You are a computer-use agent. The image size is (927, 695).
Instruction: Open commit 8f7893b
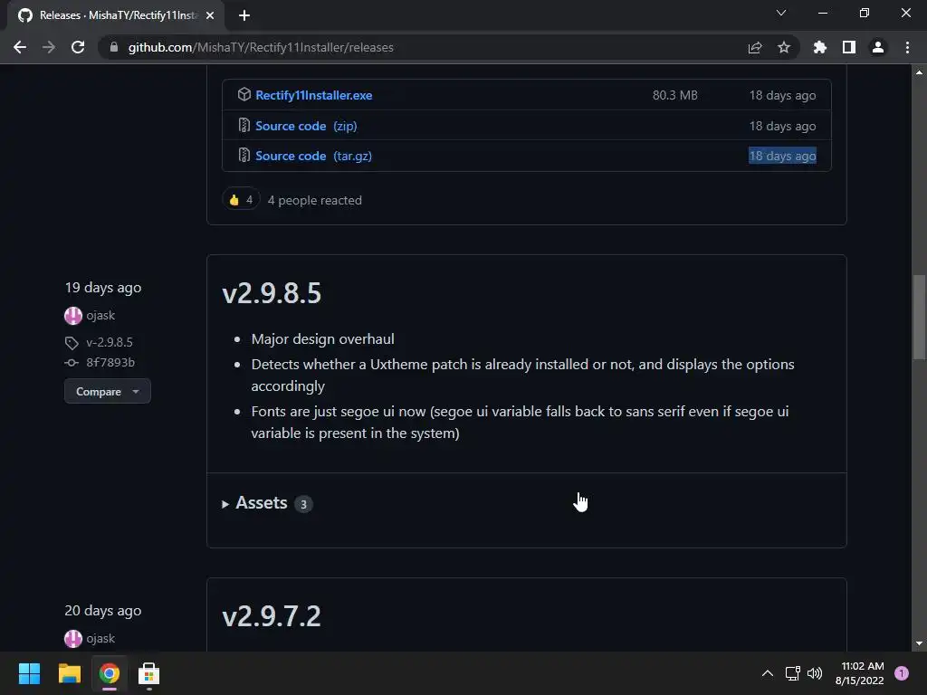110,362
